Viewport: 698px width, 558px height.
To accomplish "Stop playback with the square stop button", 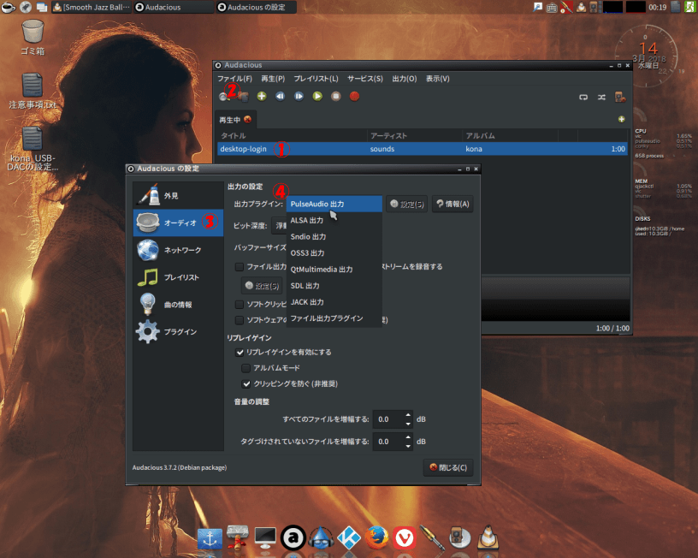I will [336, 96].
